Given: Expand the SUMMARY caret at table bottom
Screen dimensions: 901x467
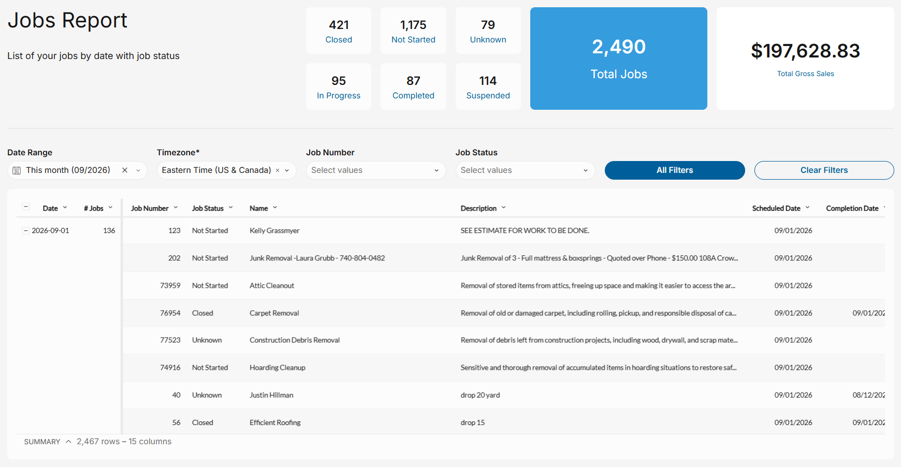Looking at the screenshot, I should pos(68,442).
